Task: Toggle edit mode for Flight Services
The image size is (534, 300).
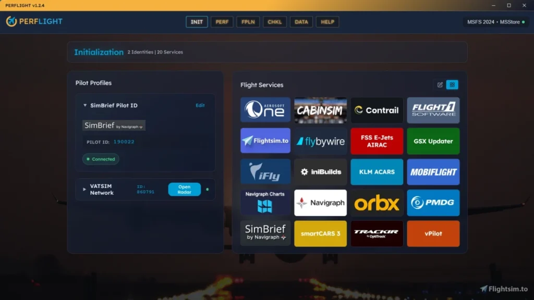Action: (440, 84)
